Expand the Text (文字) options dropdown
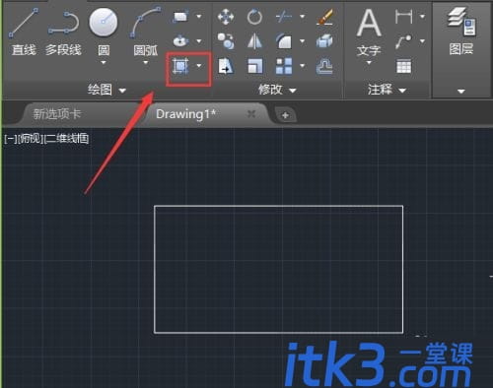The width and height of the screenshot is (493, 388). tap(369, 62)
